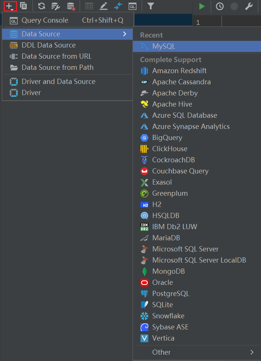Screen dimensions: 261x361
Task: Click the IBM DB2 icon
Action: 144,227
